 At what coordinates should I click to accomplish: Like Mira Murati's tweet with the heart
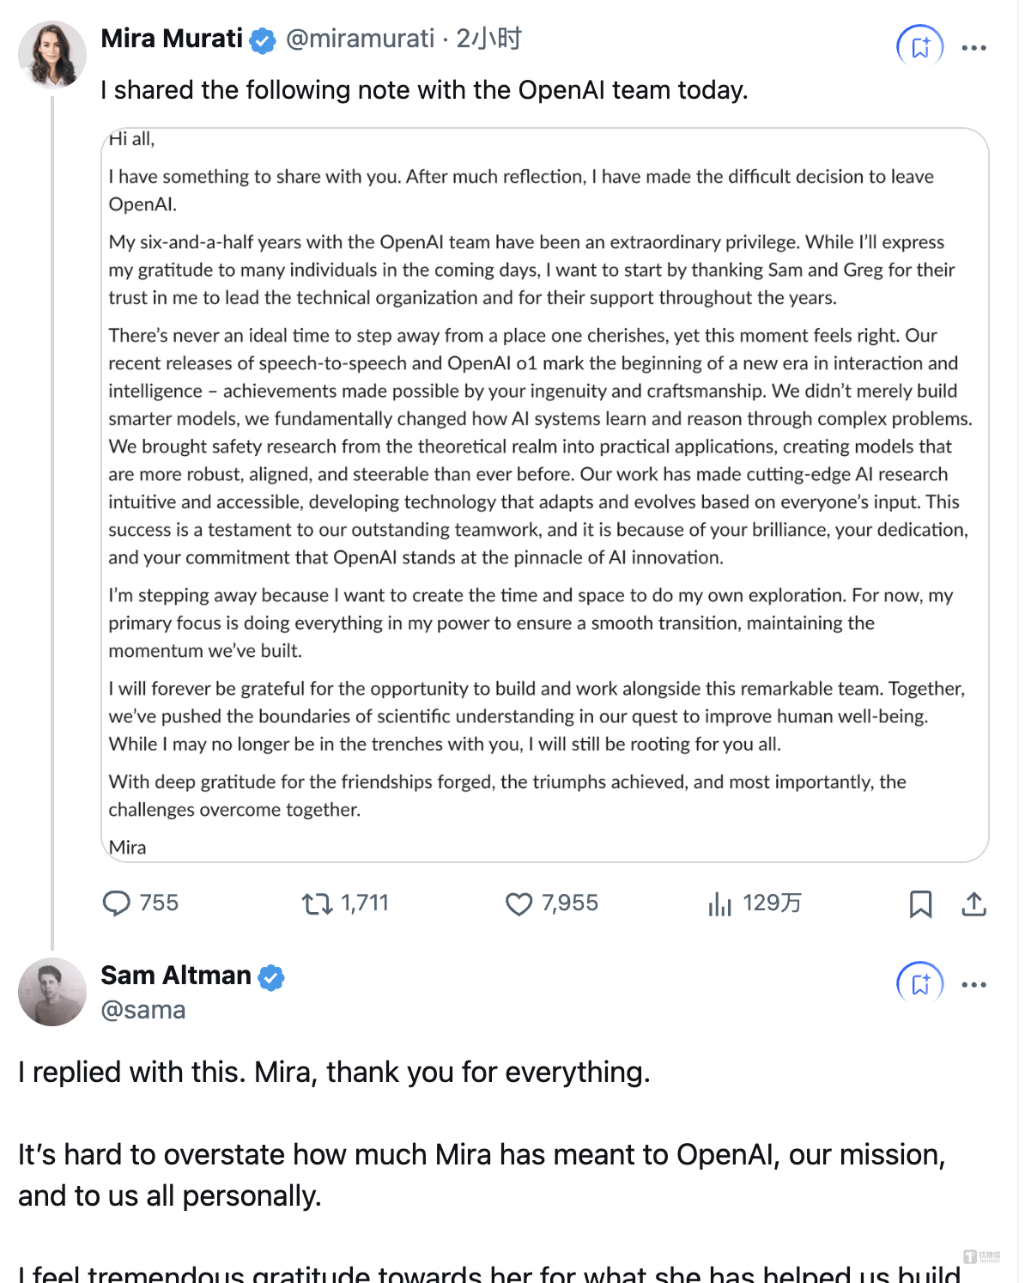[x=519, y=903]
